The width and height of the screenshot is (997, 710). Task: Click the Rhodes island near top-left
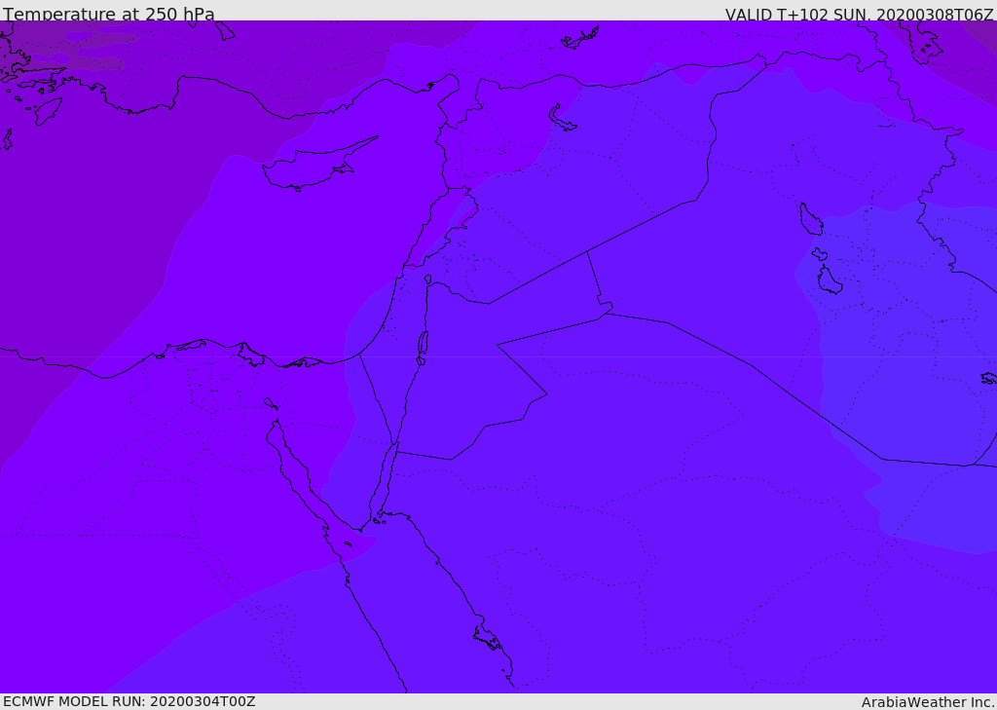(48, 110)
